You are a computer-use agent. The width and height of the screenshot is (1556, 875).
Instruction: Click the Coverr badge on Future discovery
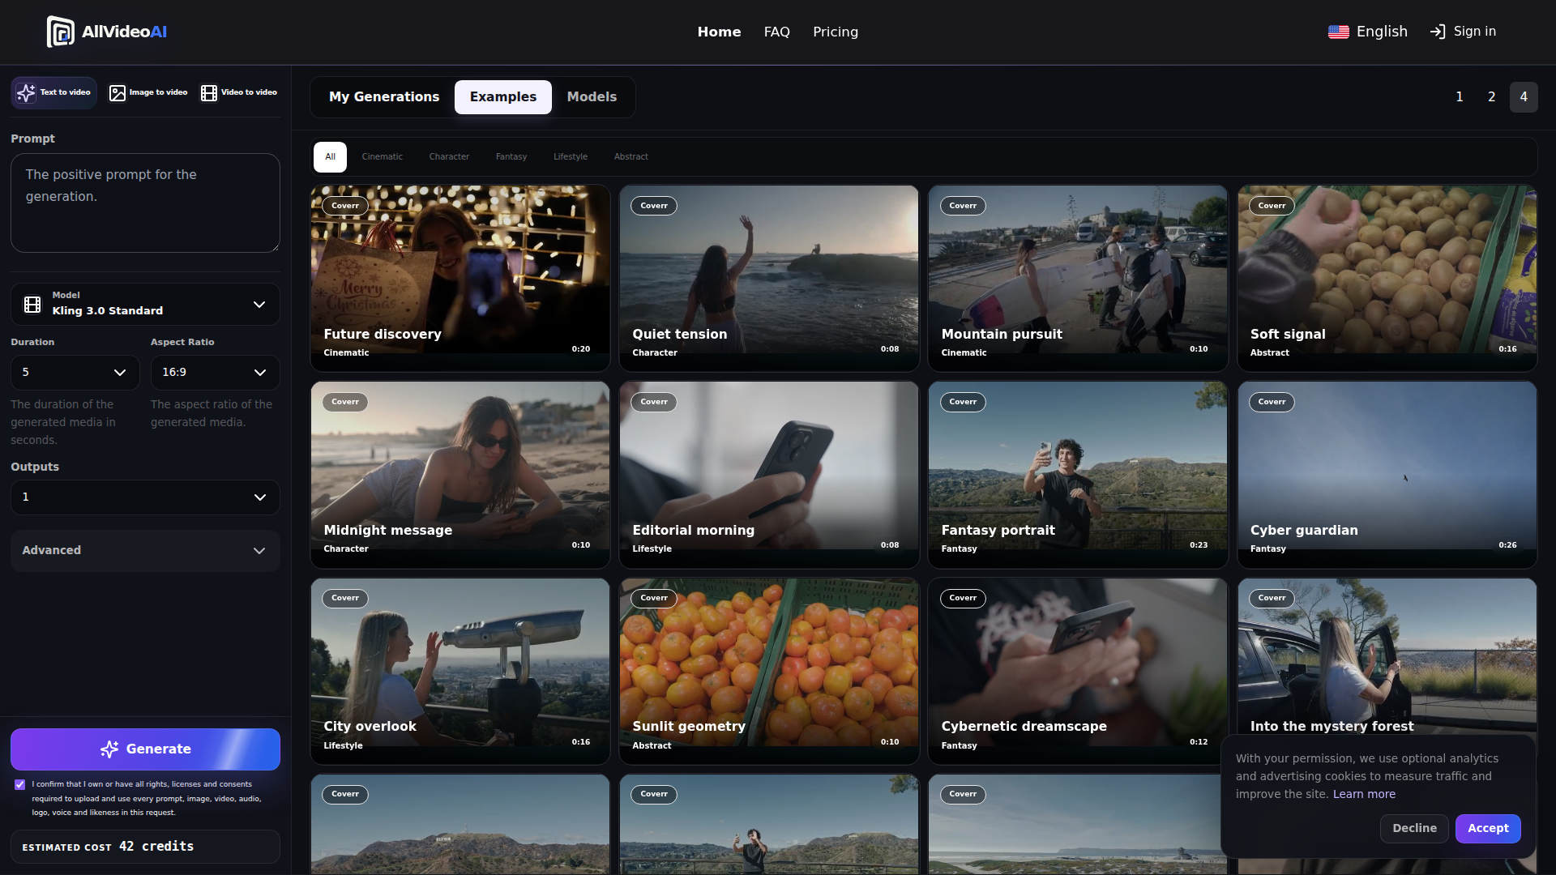[345, 206]
